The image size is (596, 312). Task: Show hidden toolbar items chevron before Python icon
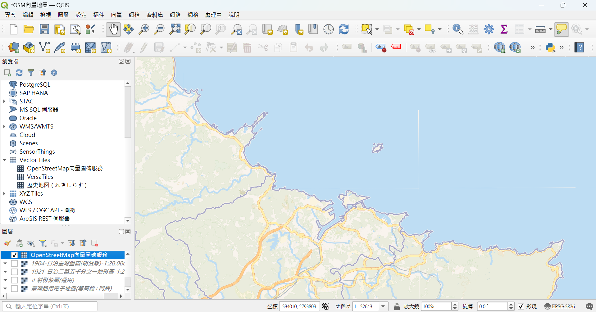pos(533,47)
